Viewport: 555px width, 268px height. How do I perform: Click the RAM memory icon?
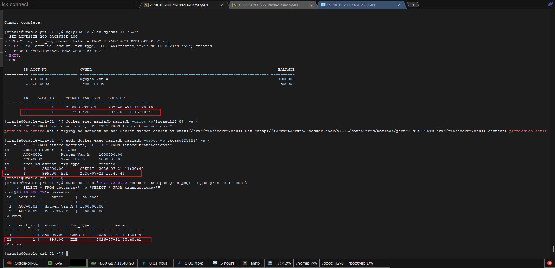pos(93,263)
